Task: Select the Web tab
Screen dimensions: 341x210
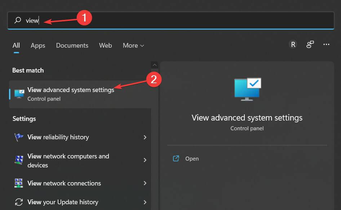Action: (105, 45)
